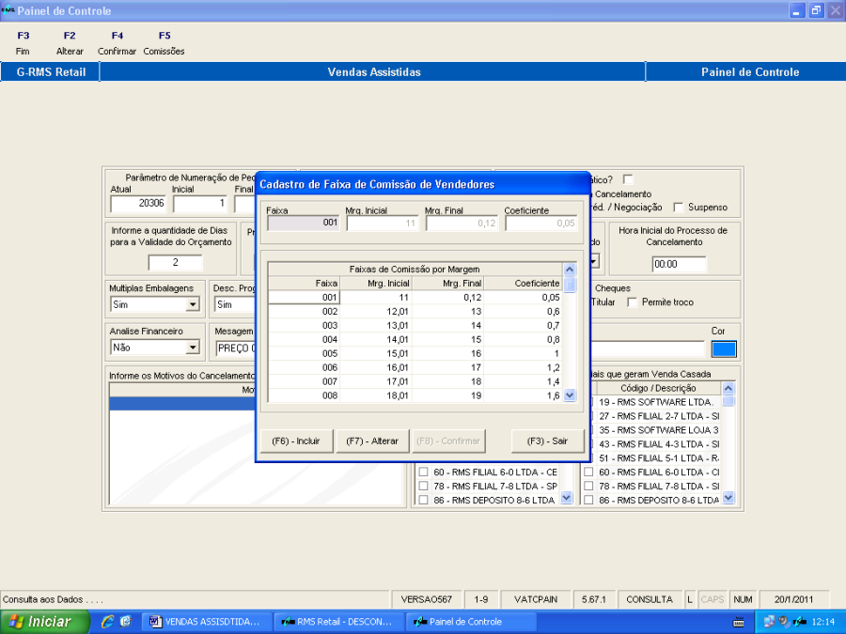
Task: Check 60 - RMS FILIAL 6-0 LTDA - CE
Action: click(x=422, y=472)
